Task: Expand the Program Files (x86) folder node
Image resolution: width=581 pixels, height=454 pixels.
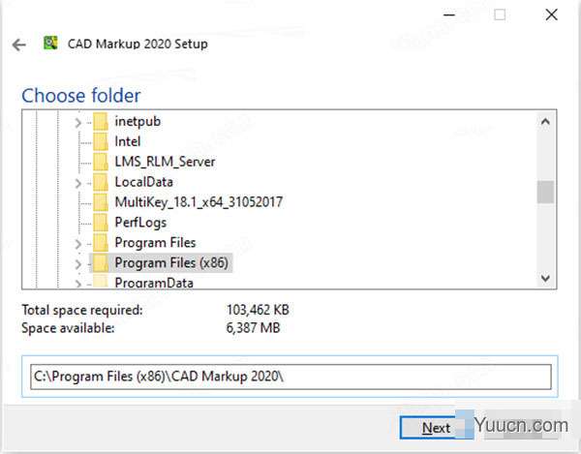Action: pos(77,263)
